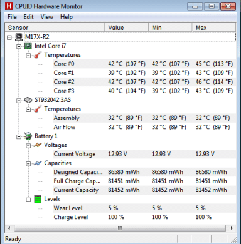Collapse the Capacities group
This screenshot has width=241, height=244.
(x=28, y=164)
